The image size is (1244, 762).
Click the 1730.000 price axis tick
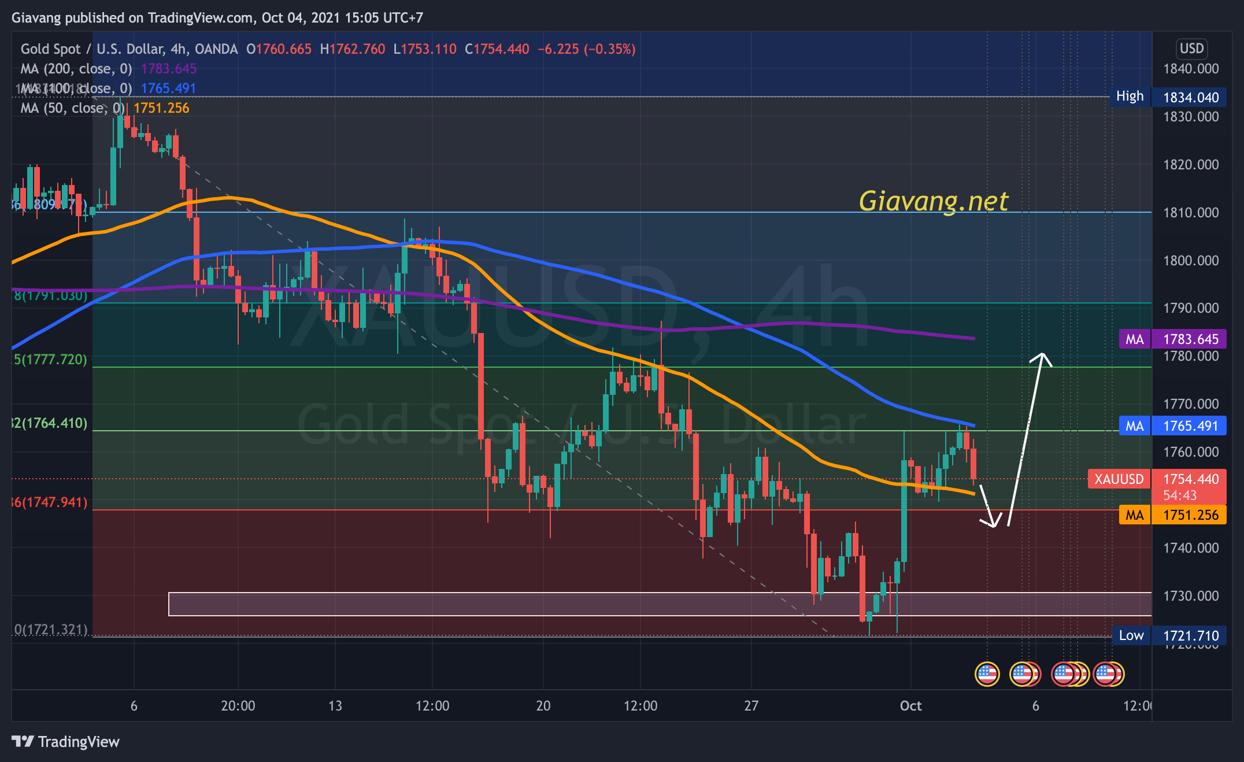pyautogui.click(x=1191, y=596)
